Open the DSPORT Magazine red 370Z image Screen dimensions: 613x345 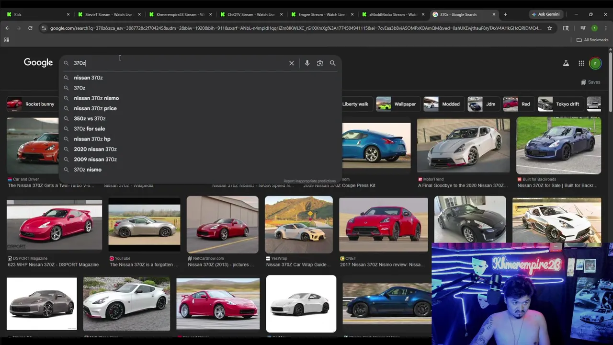point(54,225)
